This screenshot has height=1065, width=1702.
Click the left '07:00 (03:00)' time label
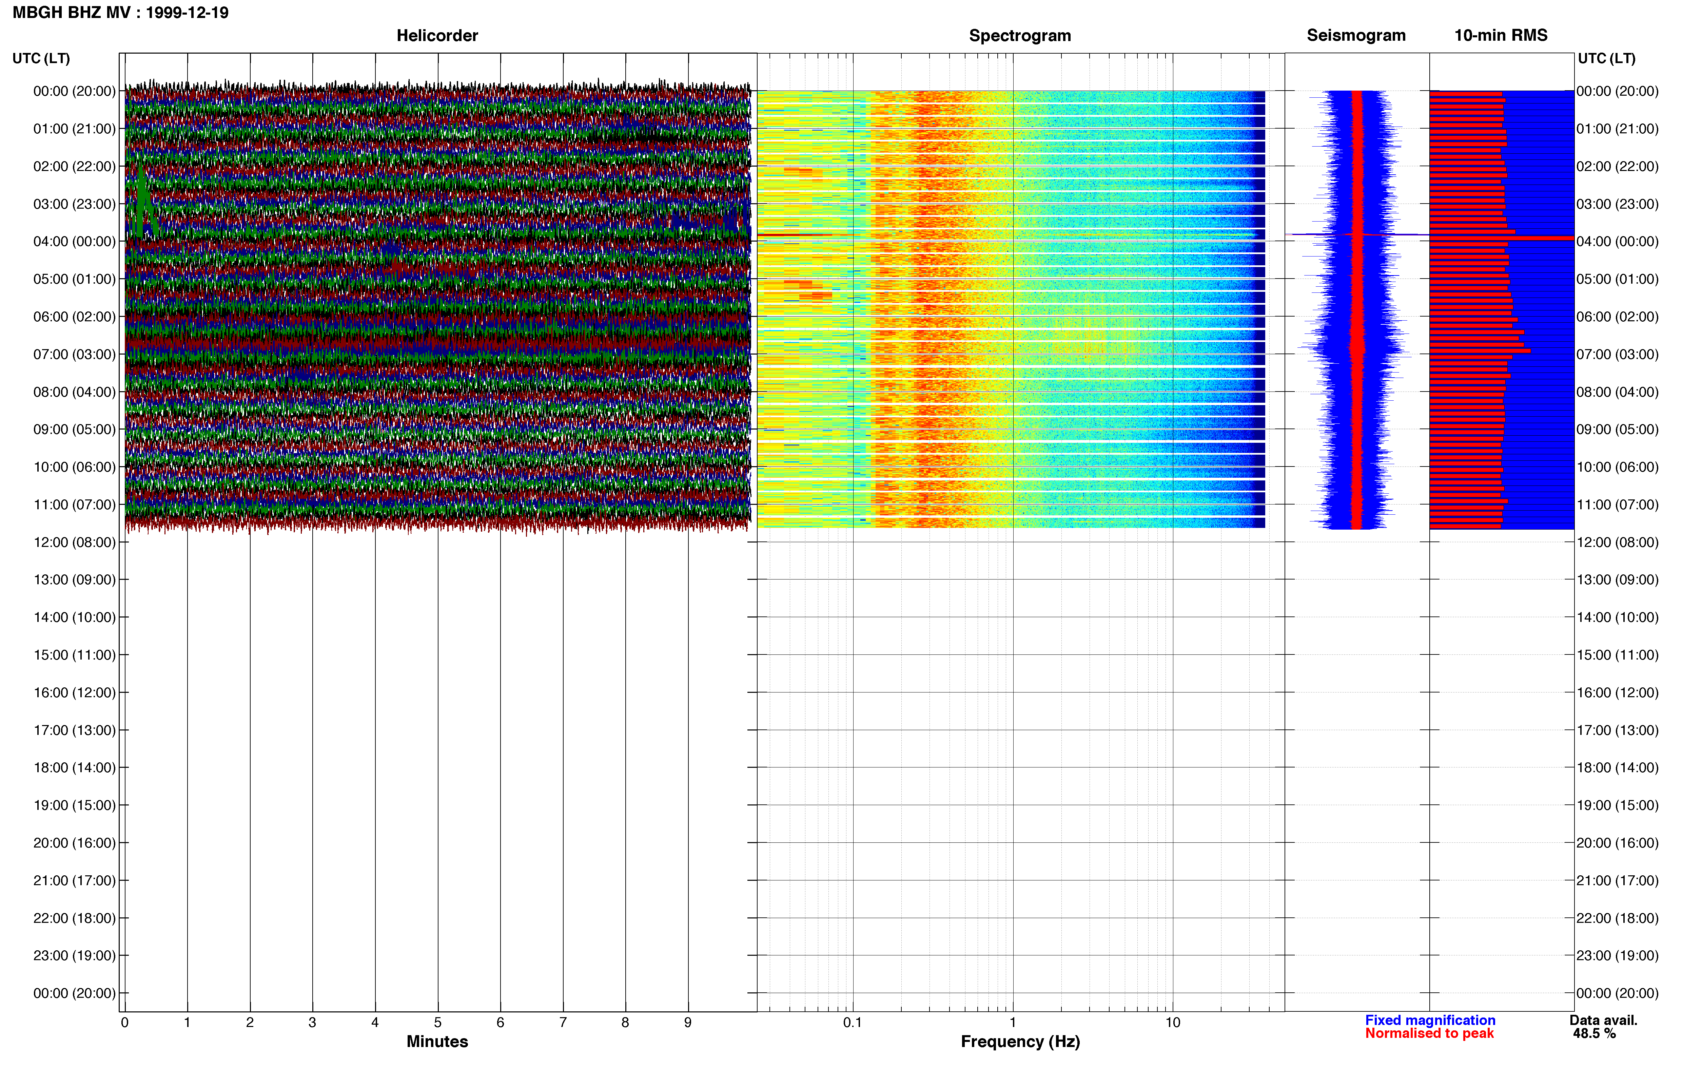74,354
